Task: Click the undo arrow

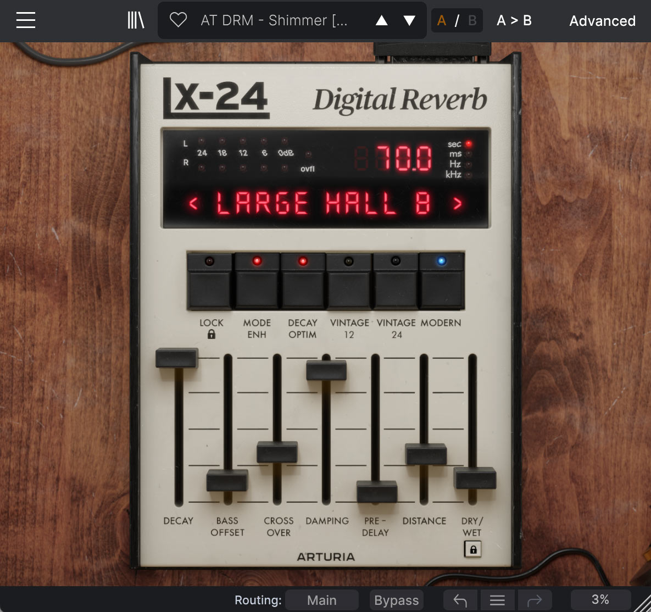Action: [x=460, y=600]
